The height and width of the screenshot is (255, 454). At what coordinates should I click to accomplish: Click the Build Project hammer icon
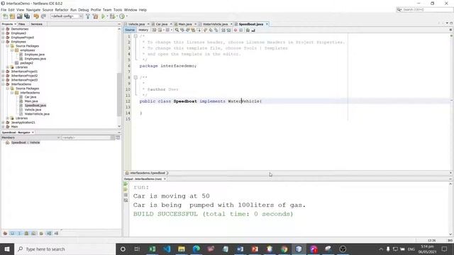coord(88,16)
